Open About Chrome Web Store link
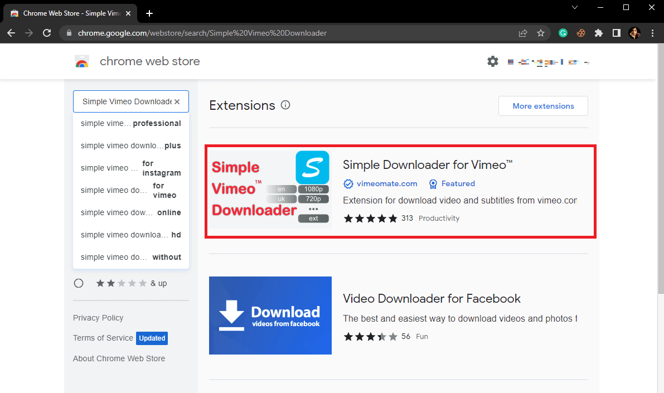Screen dimensions: 664x393 click(119, 358)
